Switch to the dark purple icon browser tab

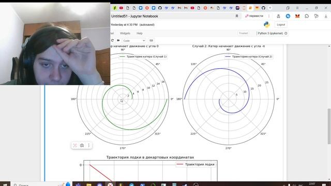237,8
